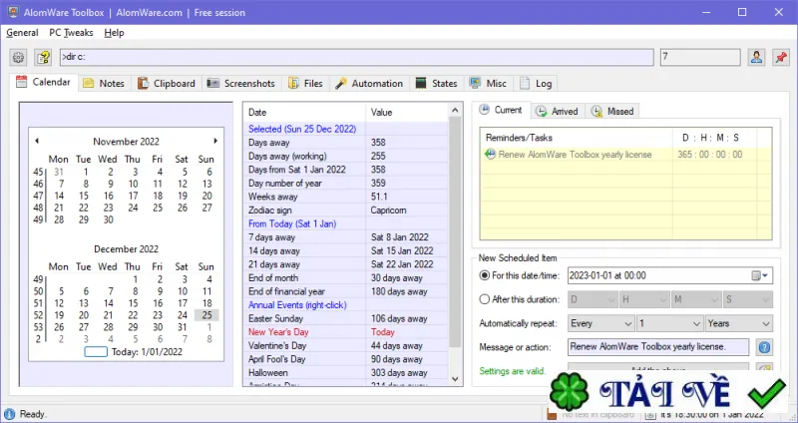
Task: Select November 1 in calendar
Action: point(86,172)
